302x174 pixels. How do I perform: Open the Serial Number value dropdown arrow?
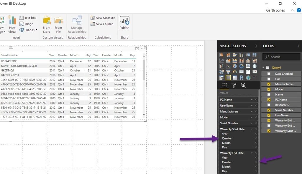point(252,123)
